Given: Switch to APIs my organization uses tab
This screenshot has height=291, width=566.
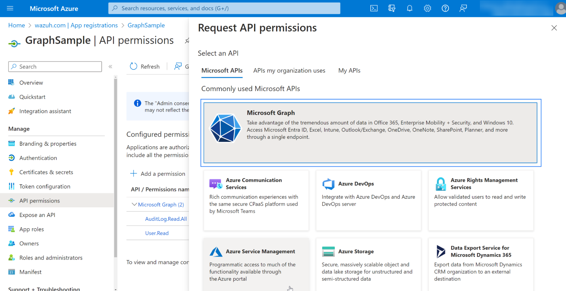Looking at the screenshot, I should click(x=289, y=71).
